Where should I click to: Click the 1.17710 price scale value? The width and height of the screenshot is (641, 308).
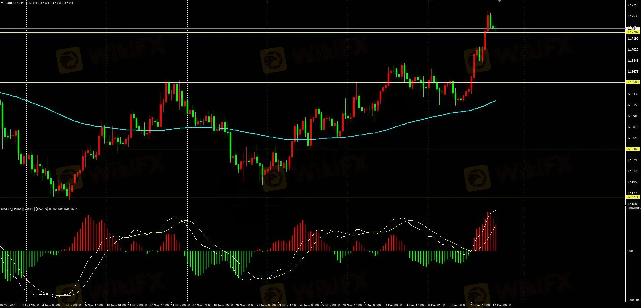(633, 5)
